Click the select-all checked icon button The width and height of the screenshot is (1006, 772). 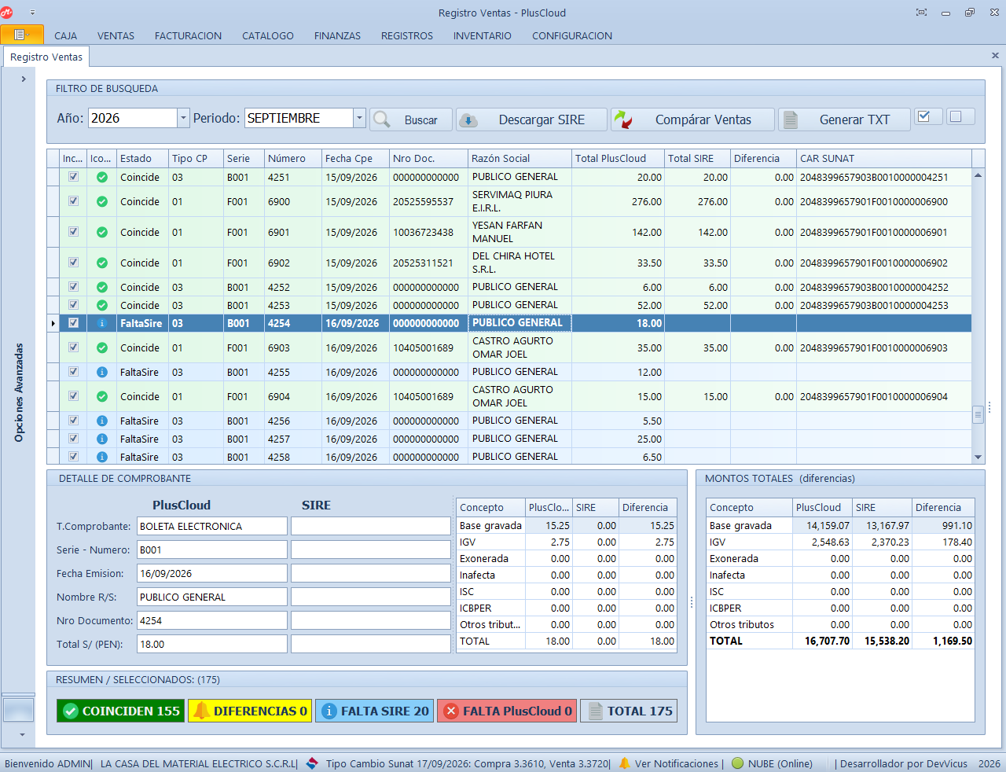tap(928, 116)
